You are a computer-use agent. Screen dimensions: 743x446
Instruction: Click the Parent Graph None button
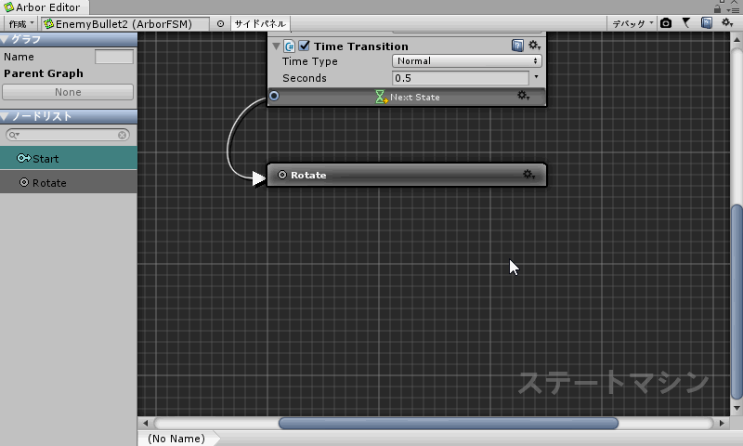(68, 92)
